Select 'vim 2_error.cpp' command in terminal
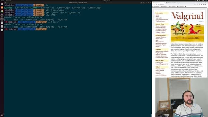208x117 pixels. (55, 10)
